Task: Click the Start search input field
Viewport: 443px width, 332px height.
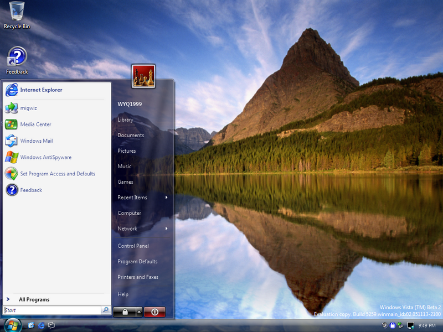Action: point(52,310)
